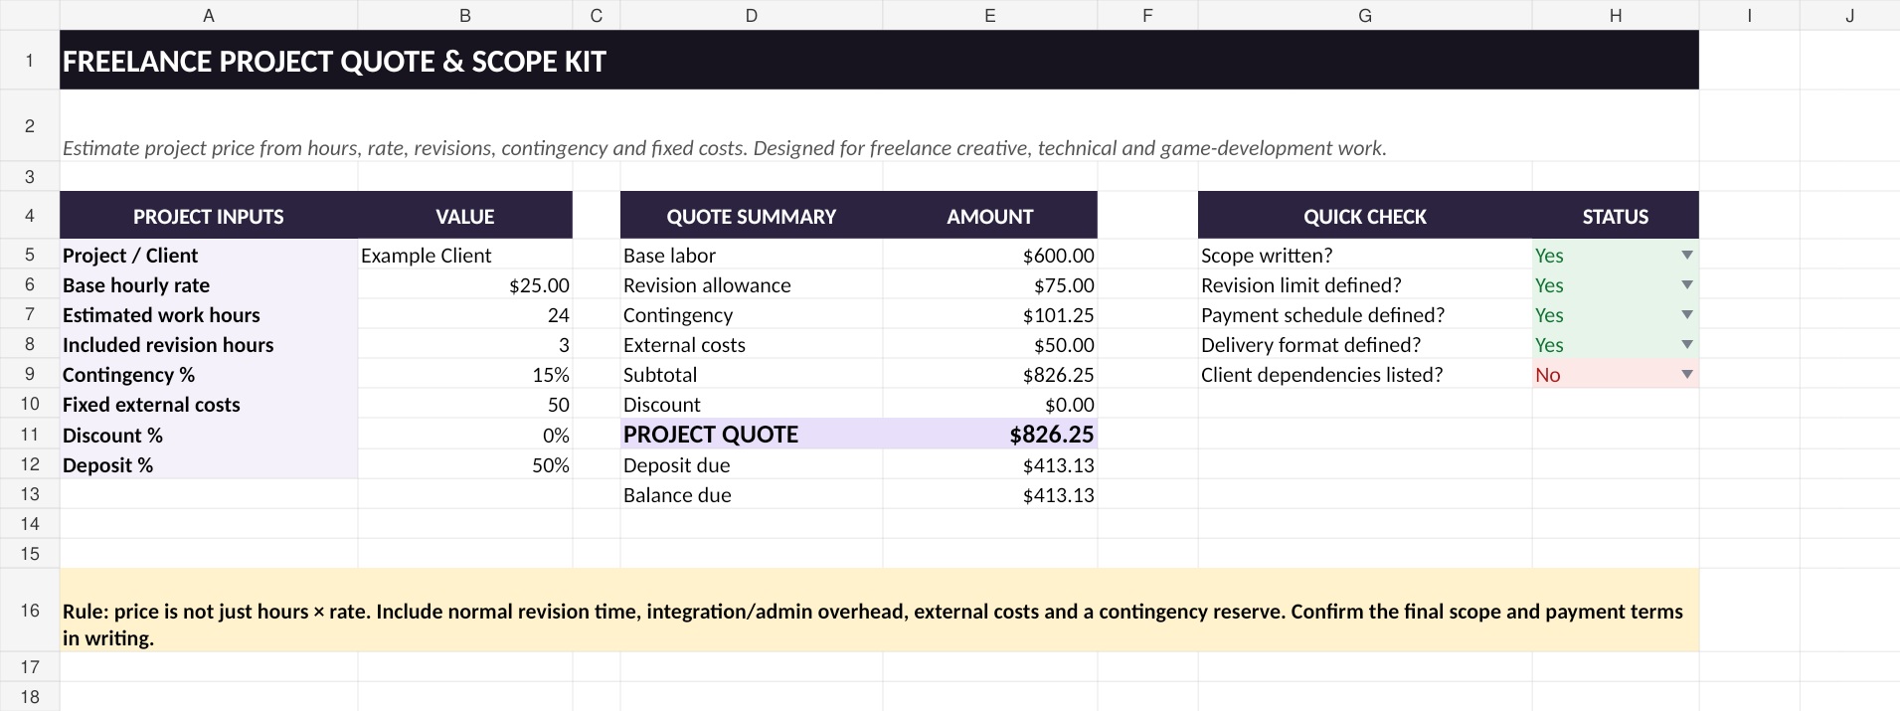Click the 'AMOUNT' header cell

[990, 216]
